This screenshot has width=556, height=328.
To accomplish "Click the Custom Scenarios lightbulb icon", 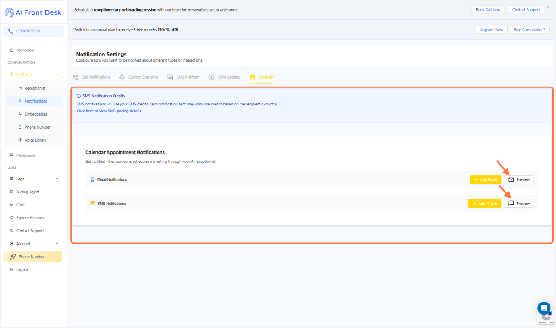I will (x=122, y=77).
